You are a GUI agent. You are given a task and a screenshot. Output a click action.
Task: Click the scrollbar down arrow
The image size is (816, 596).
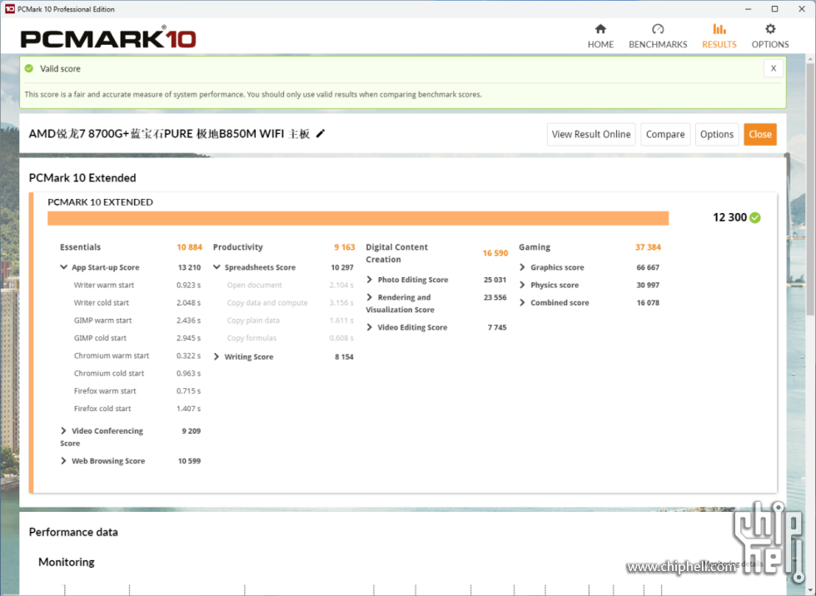pos(810,591)
